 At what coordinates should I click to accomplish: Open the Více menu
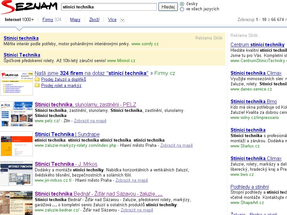(x=112, y=19)
